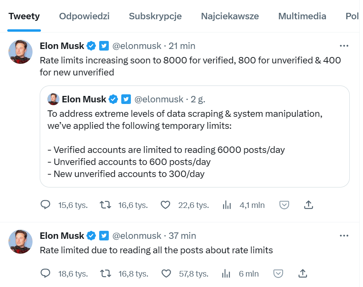Bookmark the first tweet via pocket icon
The image size is (363, 287).
tap(284, 205)
